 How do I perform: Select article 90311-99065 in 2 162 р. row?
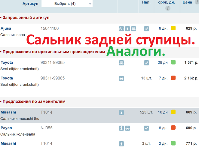pyautogui.click(x=53, y=78)
